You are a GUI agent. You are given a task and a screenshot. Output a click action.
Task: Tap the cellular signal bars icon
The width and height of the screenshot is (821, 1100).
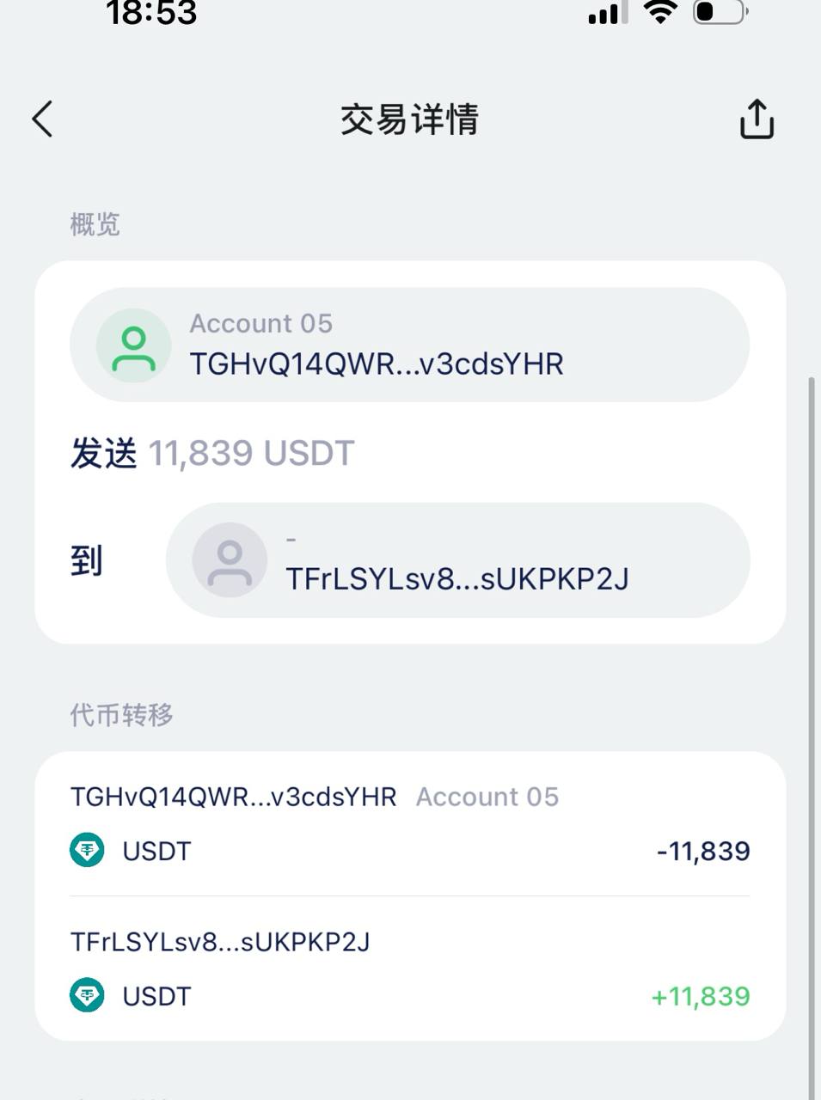tap(604, 14)
